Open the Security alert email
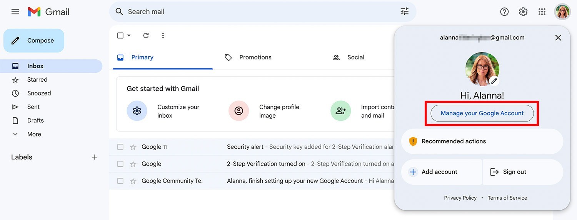Image resolution: width=577 pixels, height=220 pixels. click(x=252, y=147)
